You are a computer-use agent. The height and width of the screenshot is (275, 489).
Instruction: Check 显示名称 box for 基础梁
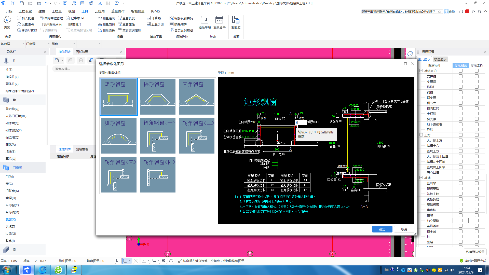click(x=477, y=183)
